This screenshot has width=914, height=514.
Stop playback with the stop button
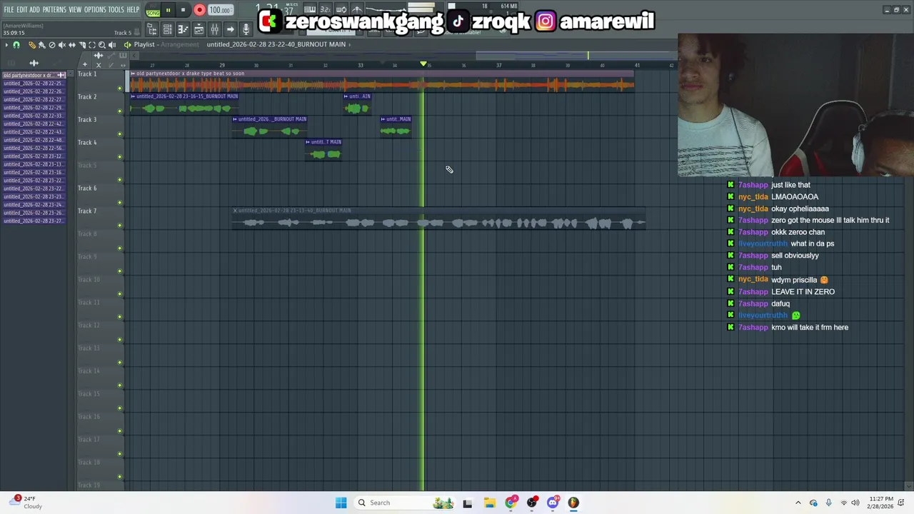[x=183, y=10]
